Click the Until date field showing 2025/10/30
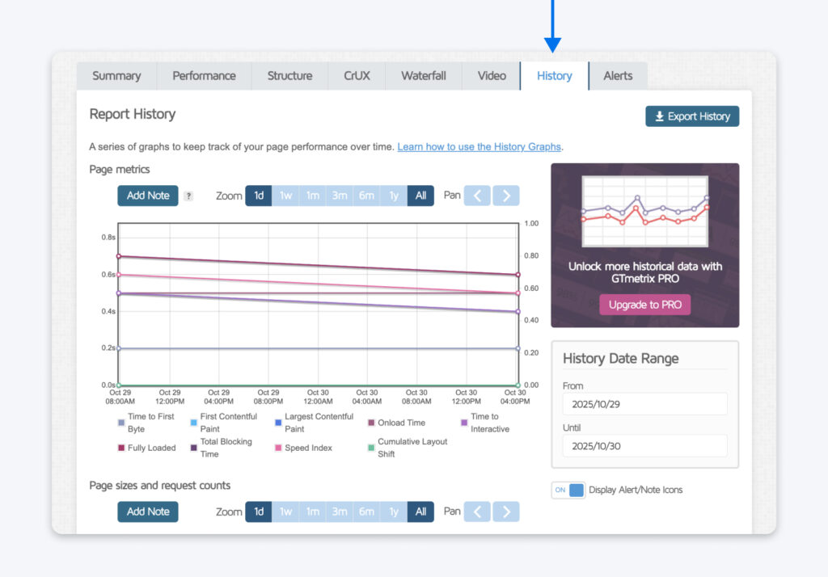This screenshot has width=828, height=577. (x=644, y=445)
